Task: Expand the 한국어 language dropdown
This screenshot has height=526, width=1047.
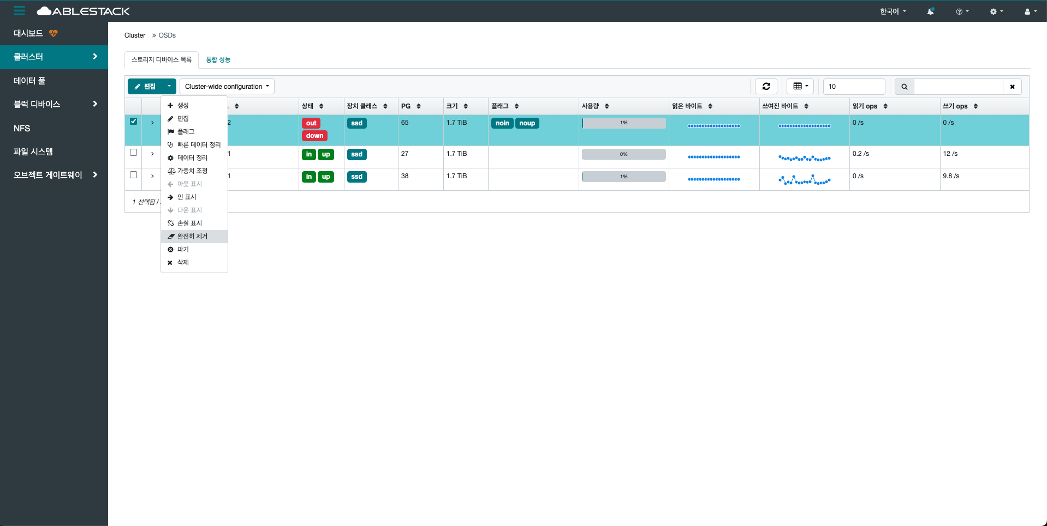Action: [x=893, y=11]
